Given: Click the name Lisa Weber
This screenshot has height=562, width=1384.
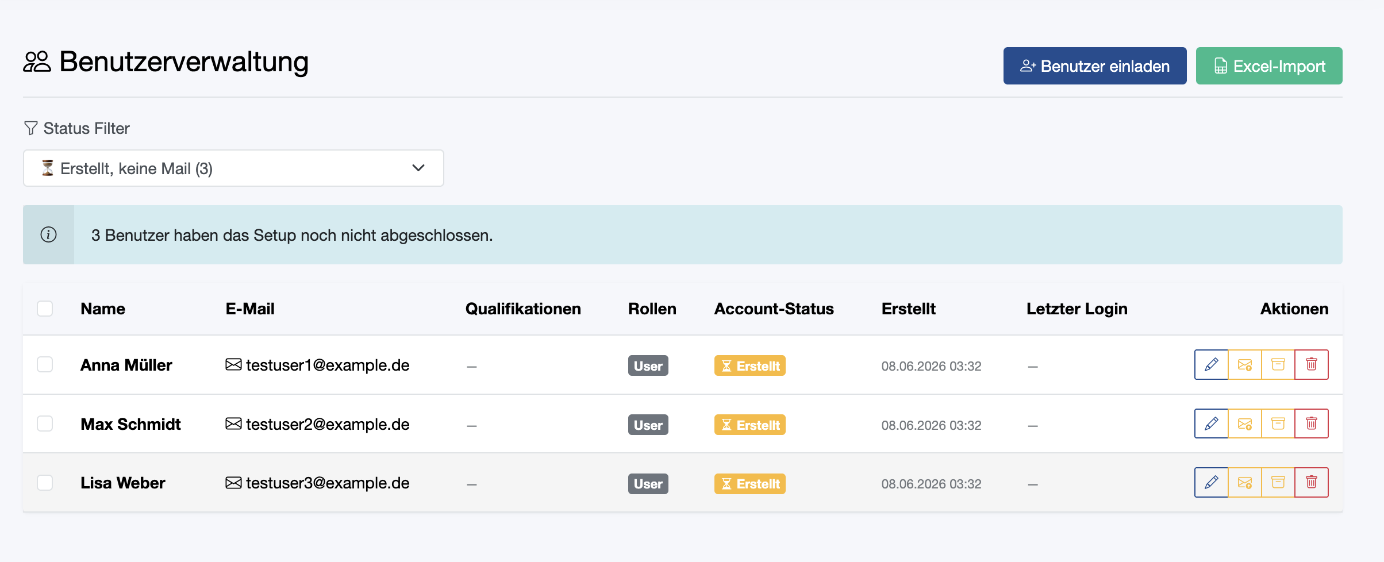Looking at the screenshot, I should [x=123, y=483].
